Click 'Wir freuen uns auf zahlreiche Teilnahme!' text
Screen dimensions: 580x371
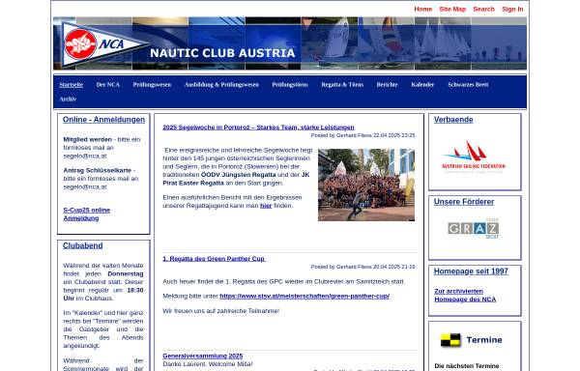click(x=220, y=311)
